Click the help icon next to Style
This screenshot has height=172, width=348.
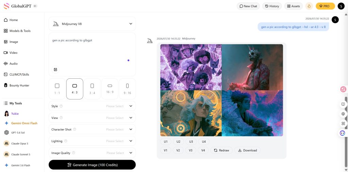click(61, 106)
